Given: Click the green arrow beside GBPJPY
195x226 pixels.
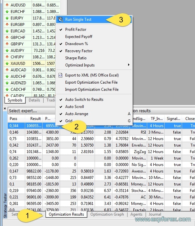Looking at the screenshot, I should coord(7,44).
